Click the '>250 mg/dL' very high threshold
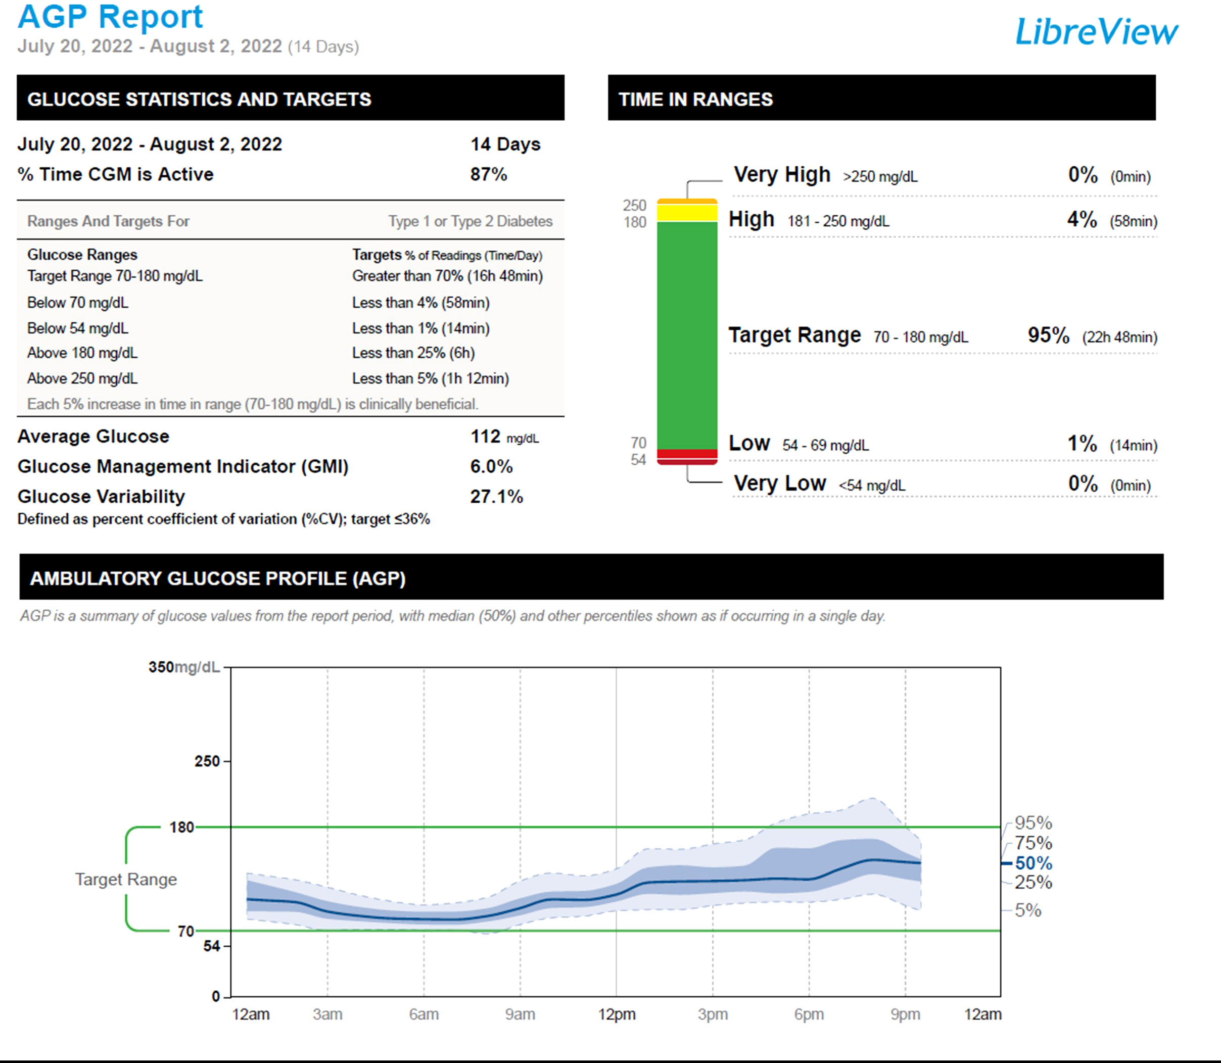Screen dimensions: 1221x1063 (x=880, y=177)
